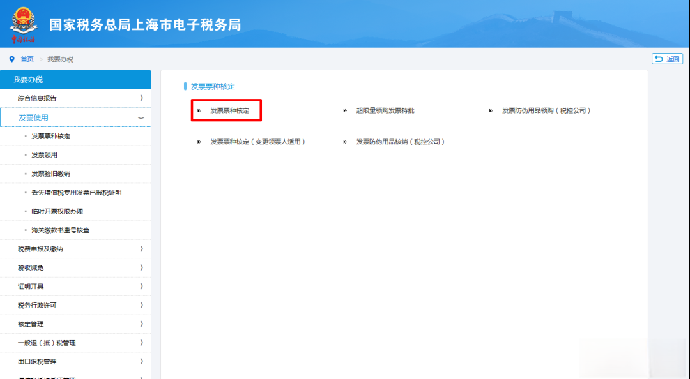Open 发票防伪用品领购（税控公司） link

click(546, 110)
